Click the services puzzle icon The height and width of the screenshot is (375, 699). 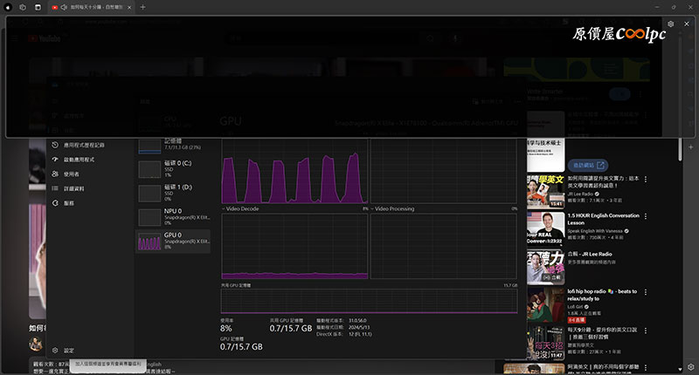tap(55, 203)
